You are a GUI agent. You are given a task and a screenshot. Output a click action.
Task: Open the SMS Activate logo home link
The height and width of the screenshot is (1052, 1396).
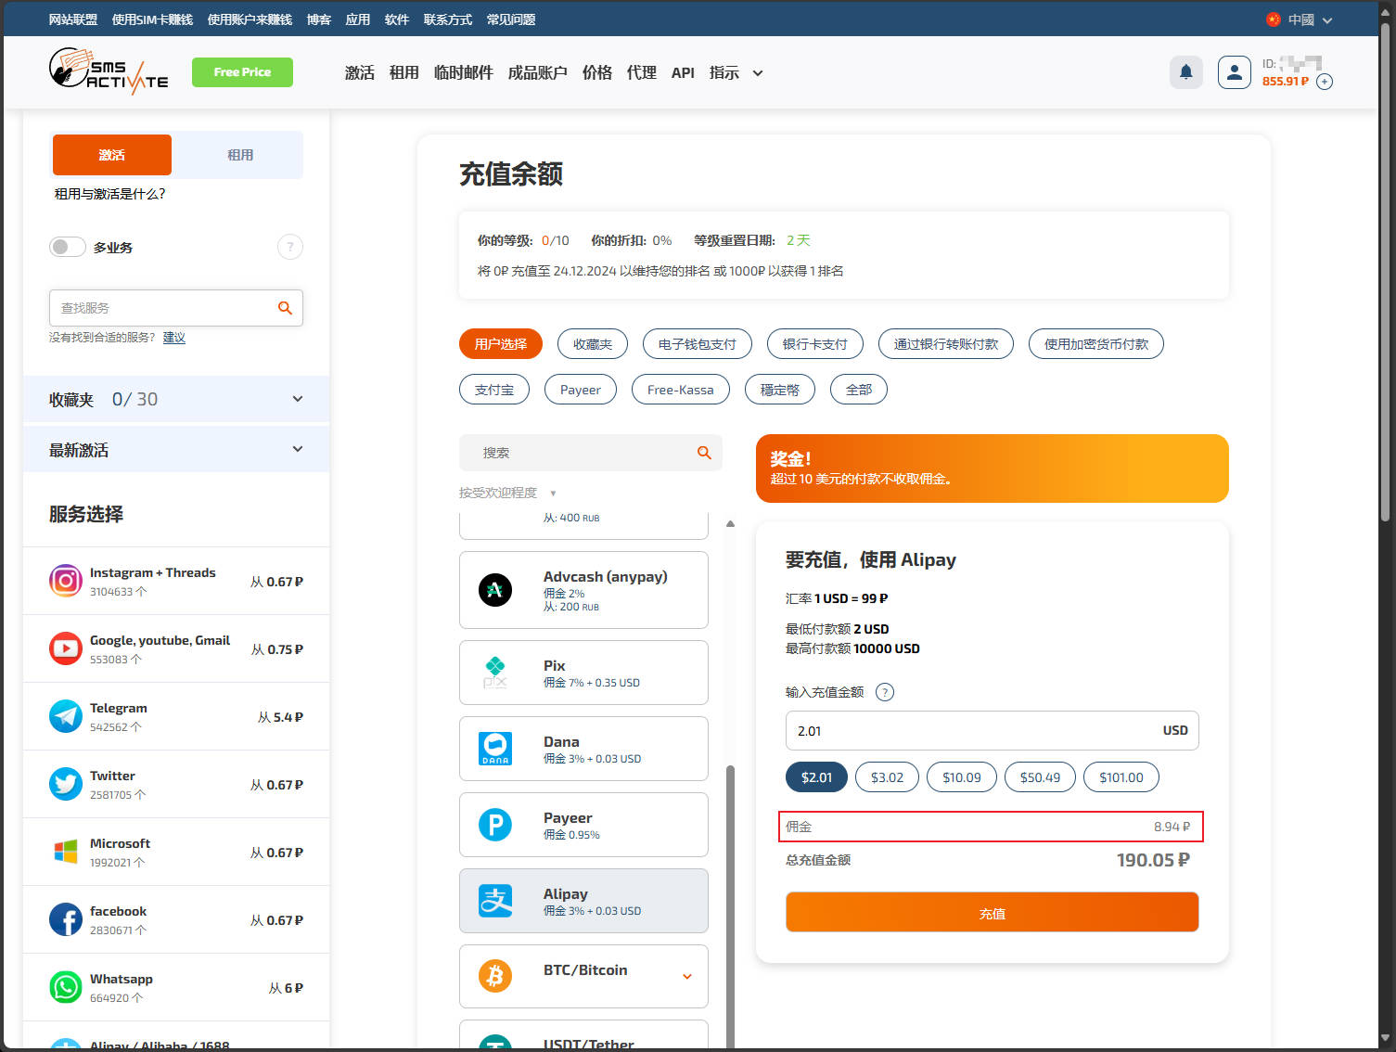point(109,72)
